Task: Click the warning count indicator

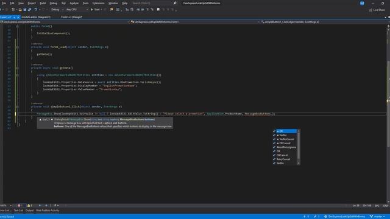Action: 30,206
